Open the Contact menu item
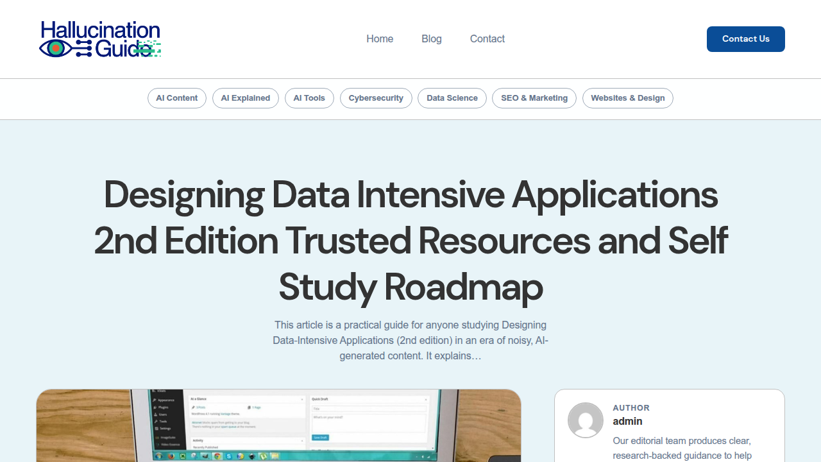Image resolution: width=821 pixels, height=462 pixels. tap(487, 39)
